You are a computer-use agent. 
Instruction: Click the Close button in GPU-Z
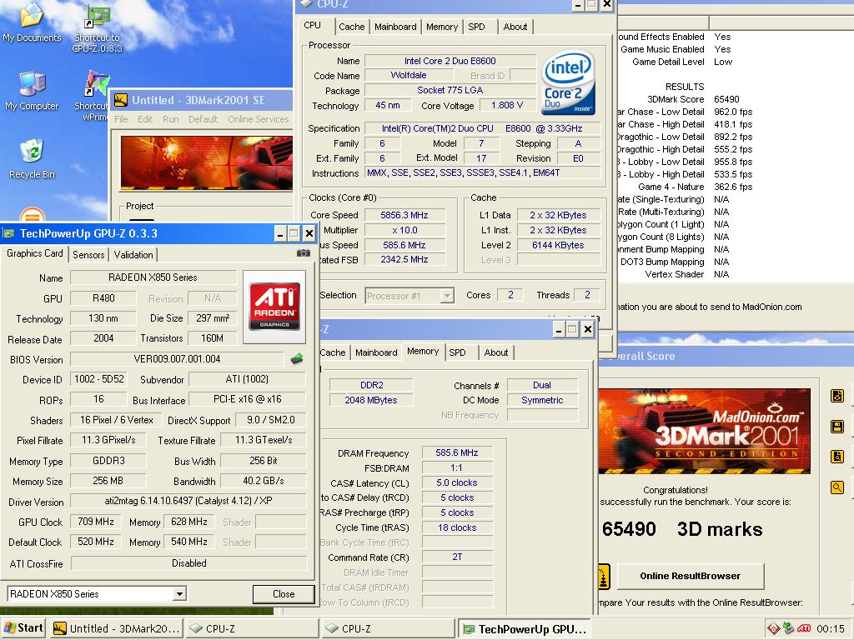284,593
